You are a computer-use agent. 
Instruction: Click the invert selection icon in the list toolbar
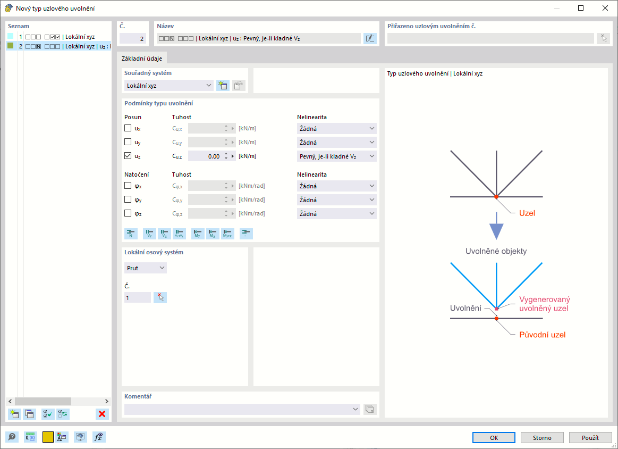click(63, 414)
